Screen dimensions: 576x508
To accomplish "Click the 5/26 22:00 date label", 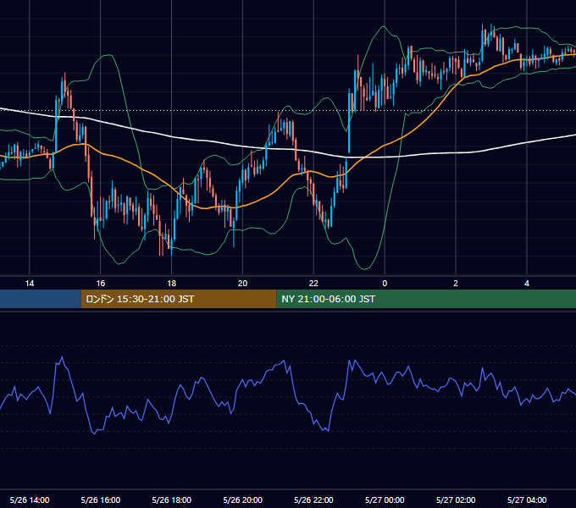I will 313,500.
